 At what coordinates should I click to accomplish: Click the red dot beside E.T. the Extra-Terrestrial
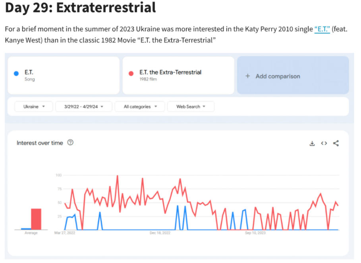131,73
